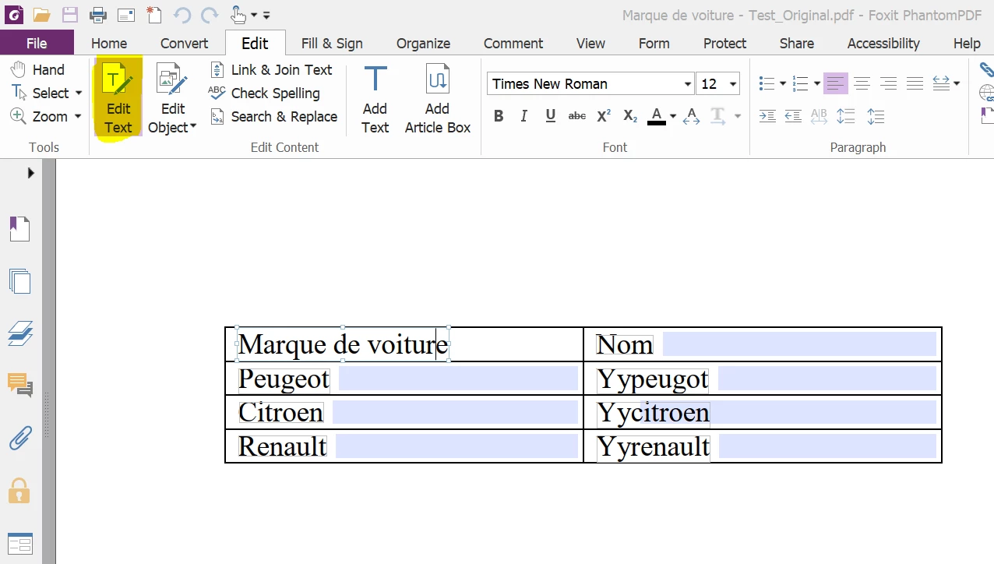Open the Comments side panel
The height and width of the screenshot is (564, 994).
(19, 385)
